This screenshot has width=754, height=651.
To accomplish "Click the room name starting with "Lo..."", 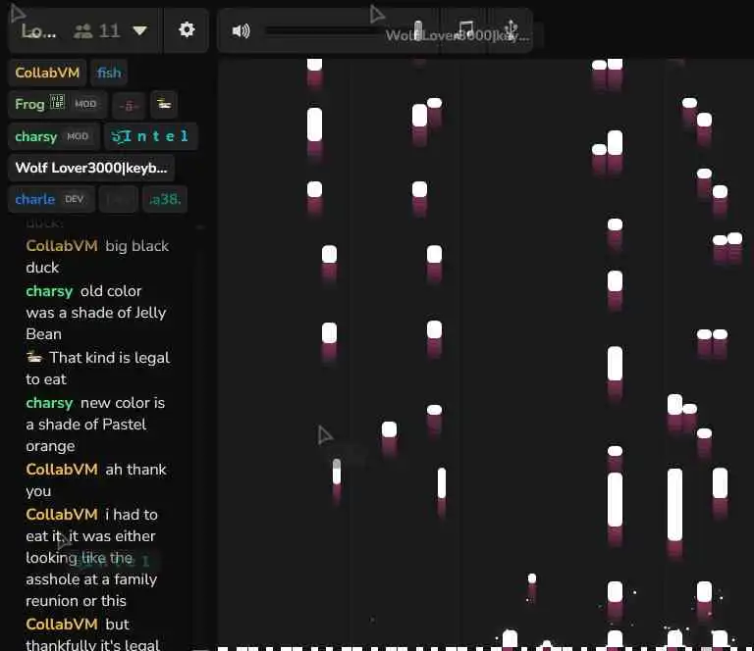I will [38, 31].
